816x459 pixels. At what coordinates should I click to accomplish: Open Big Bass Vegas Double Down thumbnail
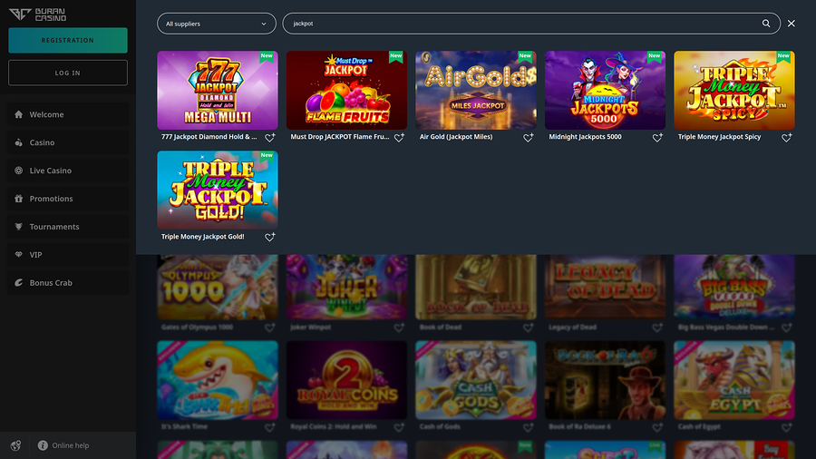[x=734, y=287]
